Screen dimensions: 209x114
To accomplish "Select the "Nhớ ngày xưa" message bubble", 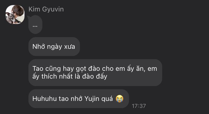I will click(x=54, y=47).
